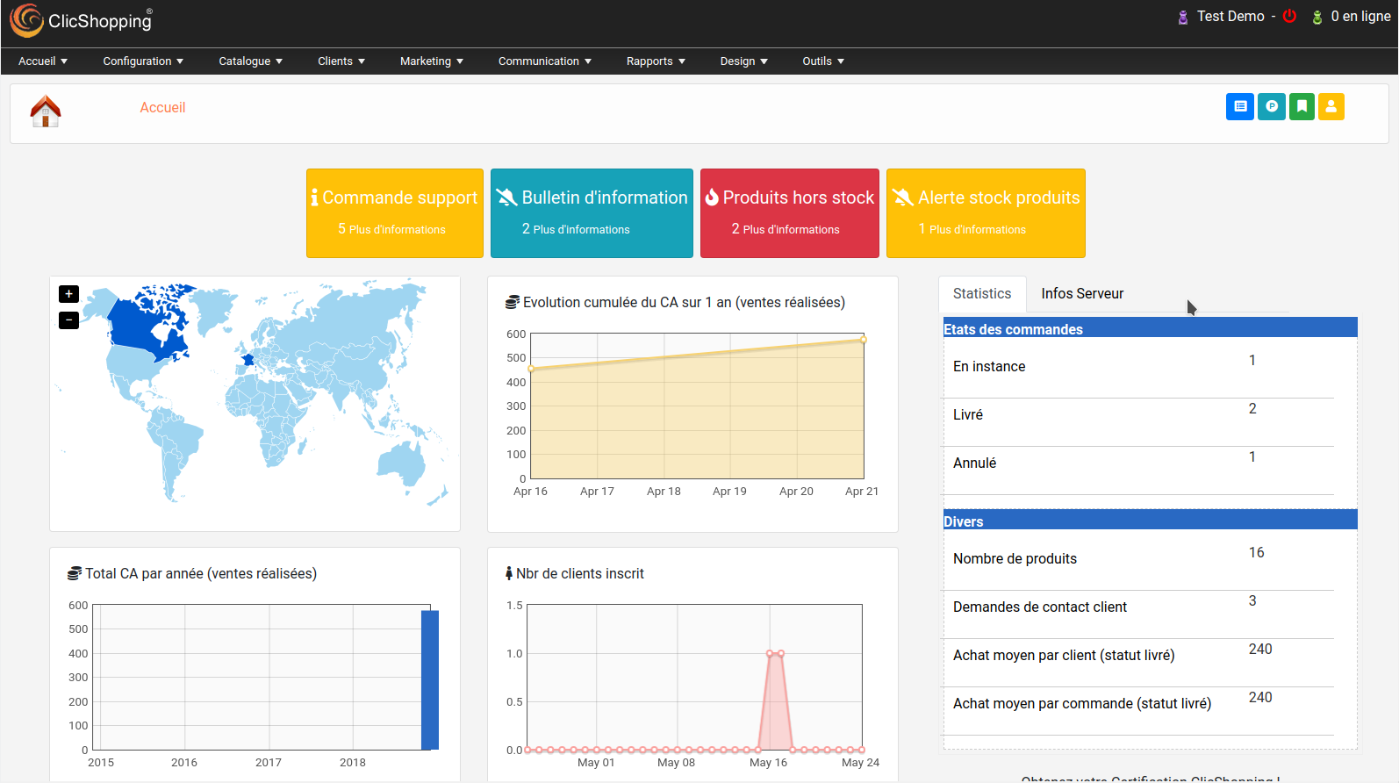This screenshot has width=1399, height=783.
Task: Click the Etats des commandes header
Action: [x=1150, y=329]
